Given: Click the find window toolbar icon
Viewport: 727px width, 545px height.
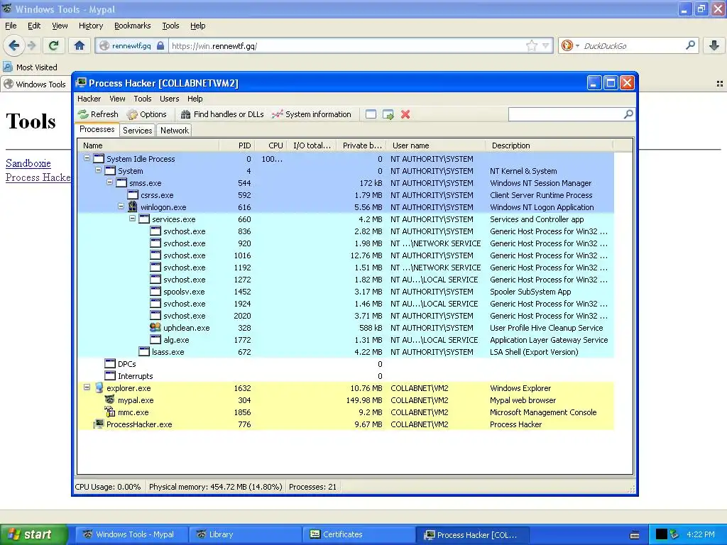Looking at the screenshot, I should click(371, 114).
